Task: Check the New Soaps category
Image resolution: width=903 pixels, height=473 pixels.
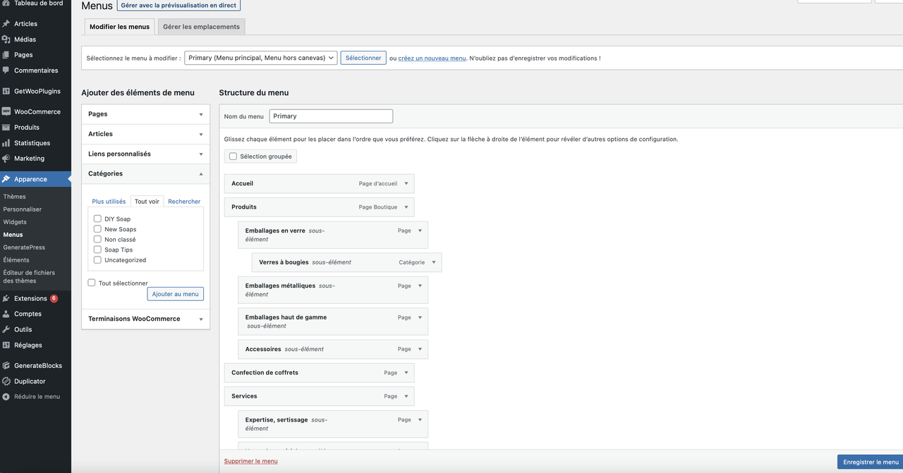Action: [97, 229]
